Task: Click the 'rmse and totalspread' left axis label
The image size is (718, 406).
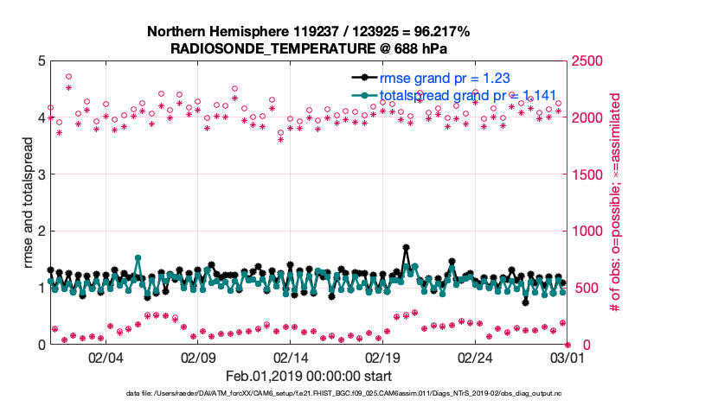Action: 29,202
